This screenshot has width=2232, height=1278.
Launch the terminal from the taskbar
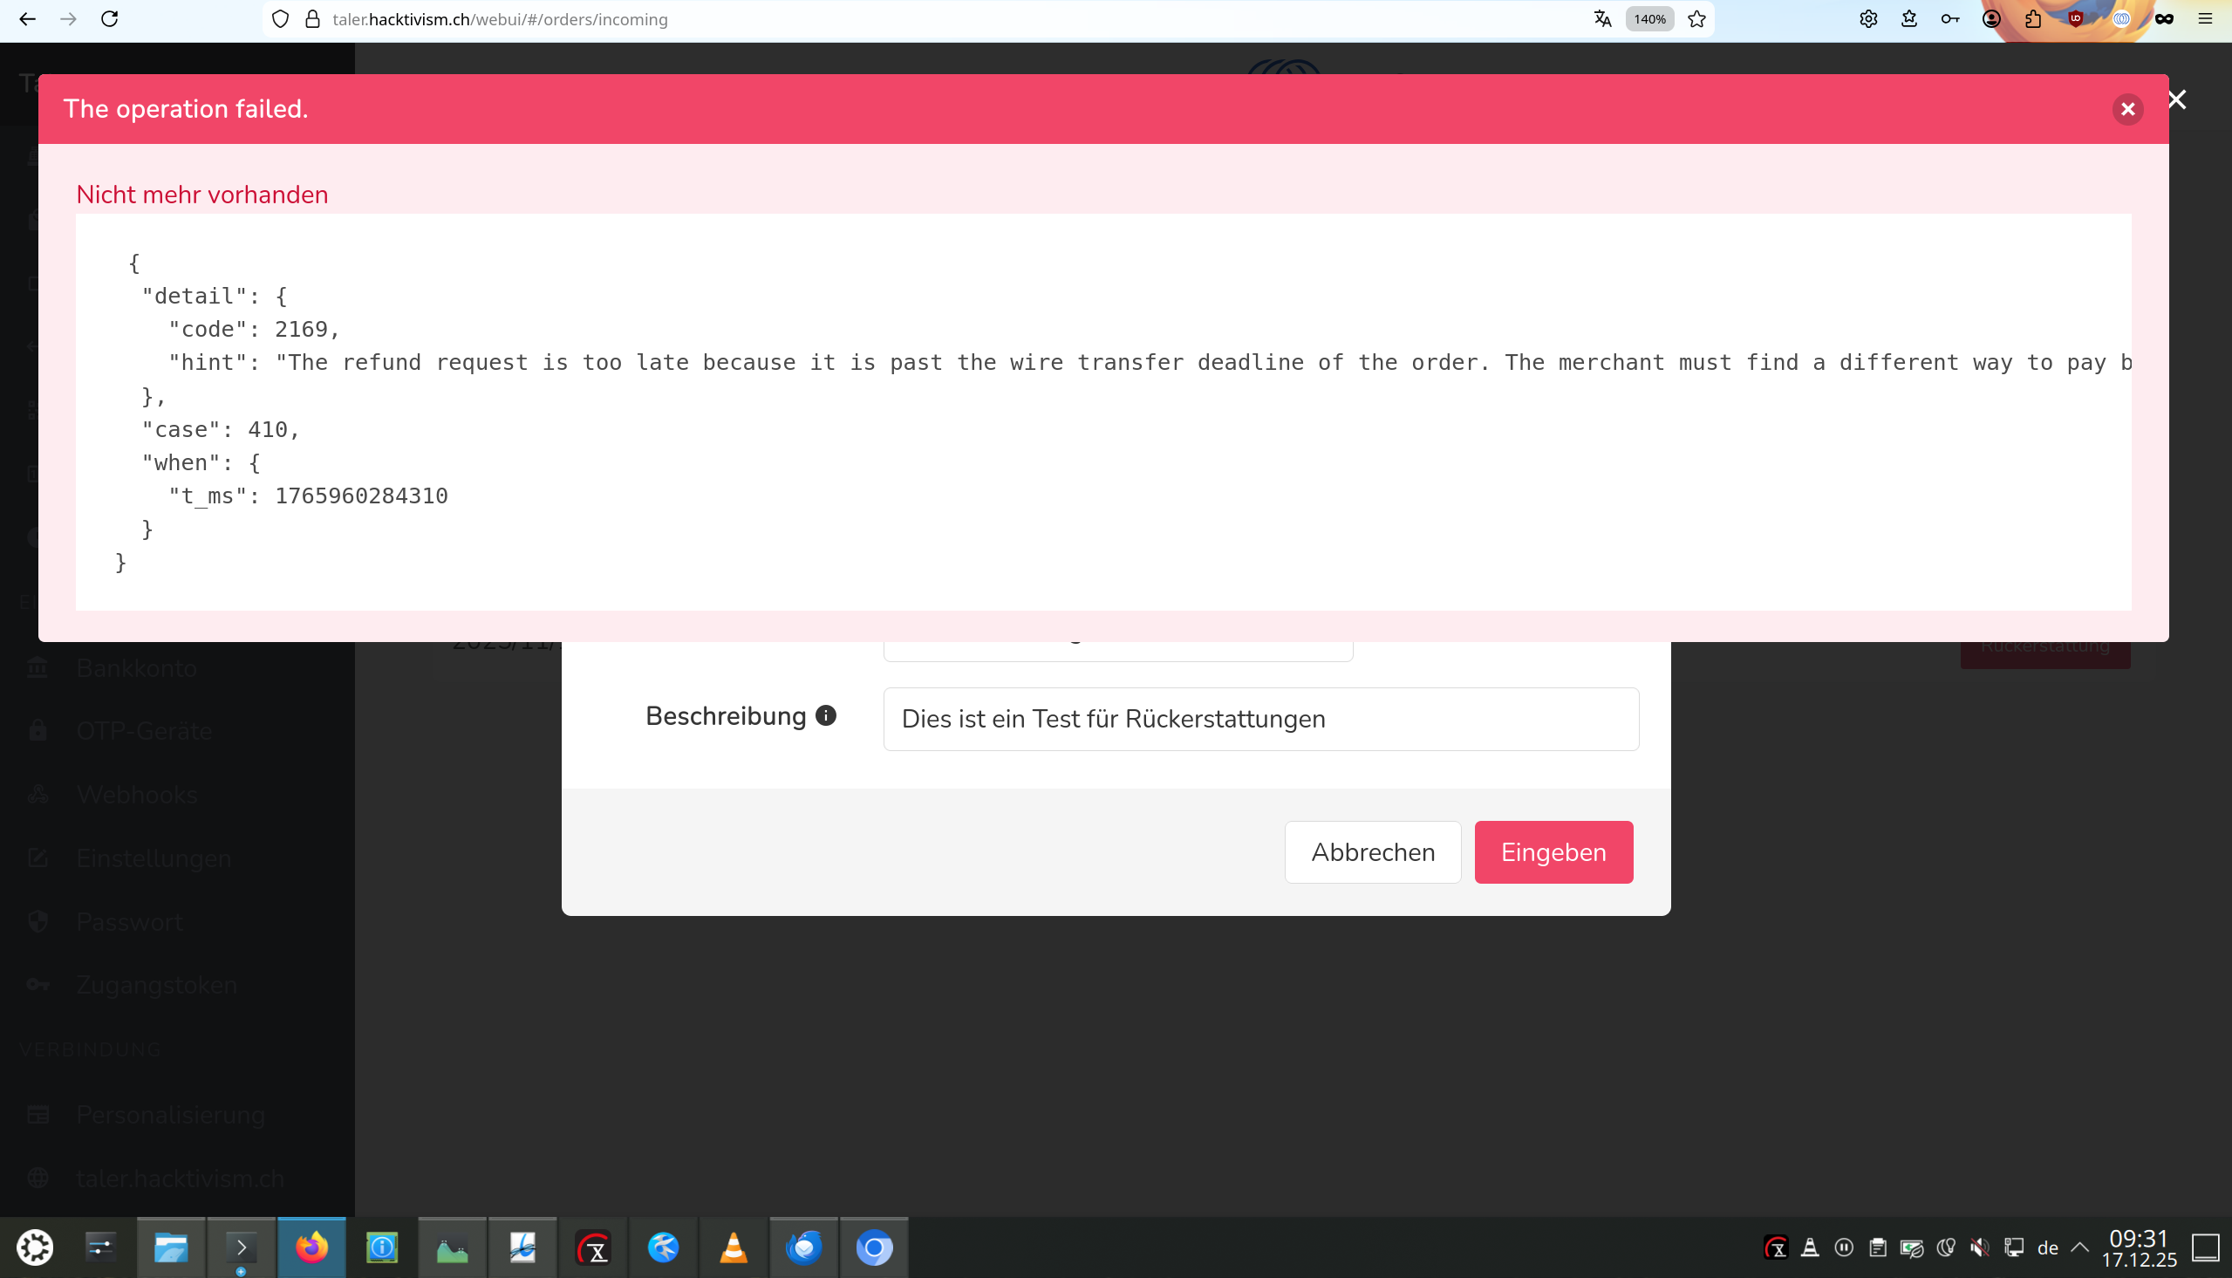(x=242, y=1247)
